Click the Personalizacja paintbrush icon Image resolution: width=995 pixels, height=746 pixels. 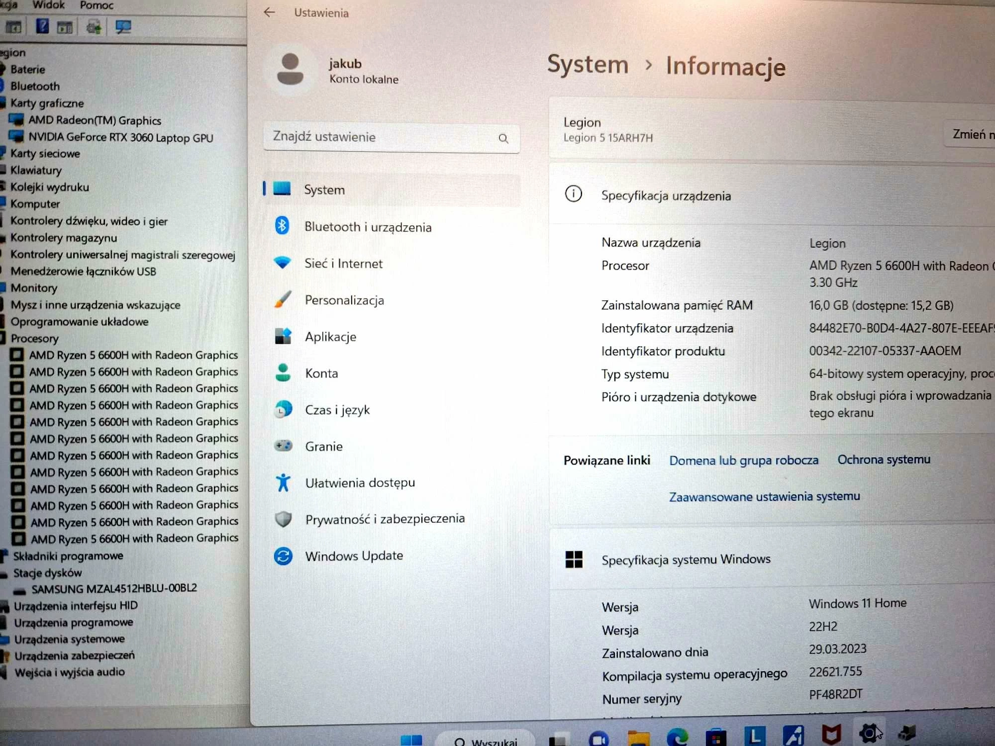[283, 299]
